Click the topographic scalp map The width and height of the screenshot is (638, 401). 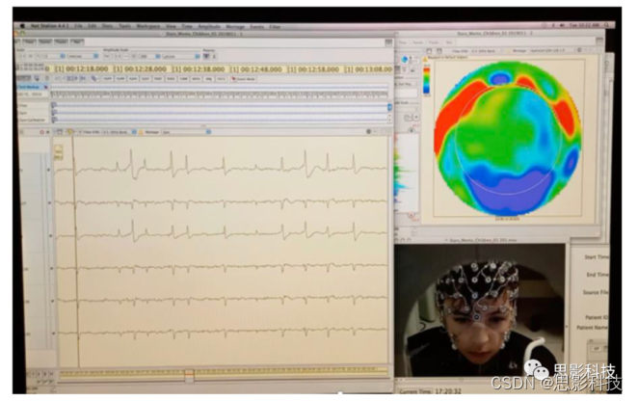[508, 139]
